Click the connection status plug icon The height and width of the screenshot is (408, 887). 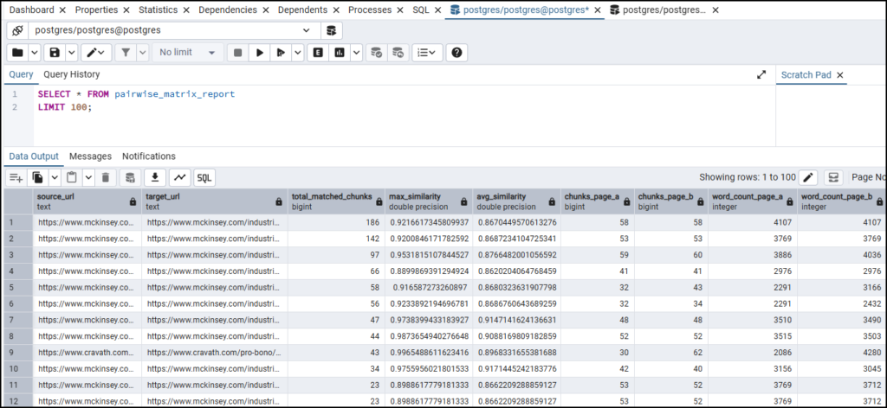click(17, 30)
